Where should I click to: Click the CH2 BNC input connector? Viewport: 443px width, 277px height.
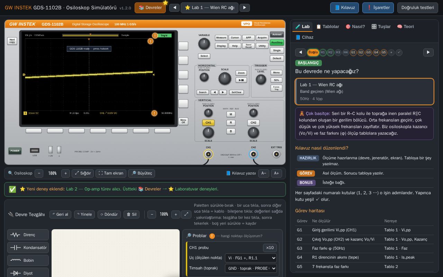(x=253, y=154)
